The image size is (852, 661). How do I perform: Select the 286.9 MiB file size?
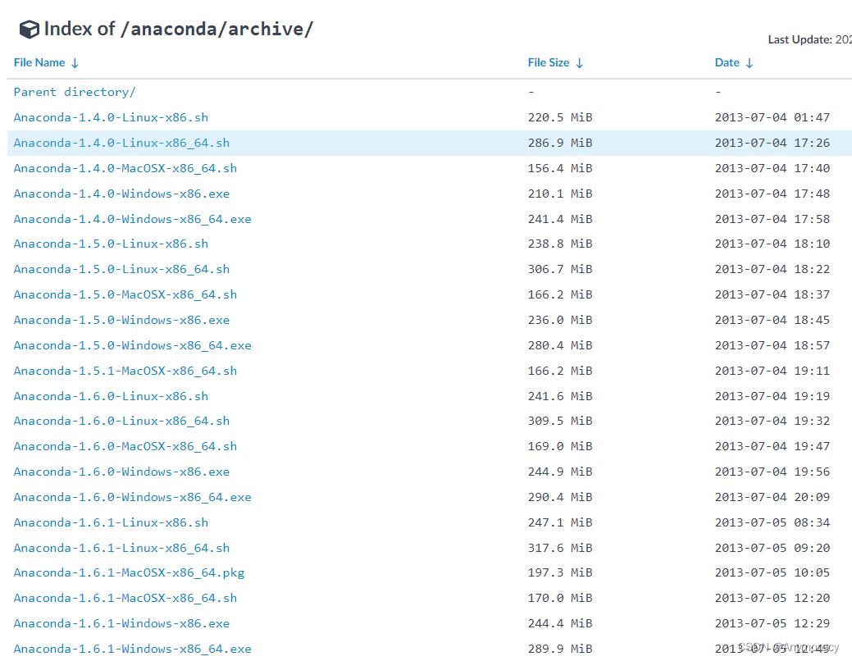pos(560,143)
